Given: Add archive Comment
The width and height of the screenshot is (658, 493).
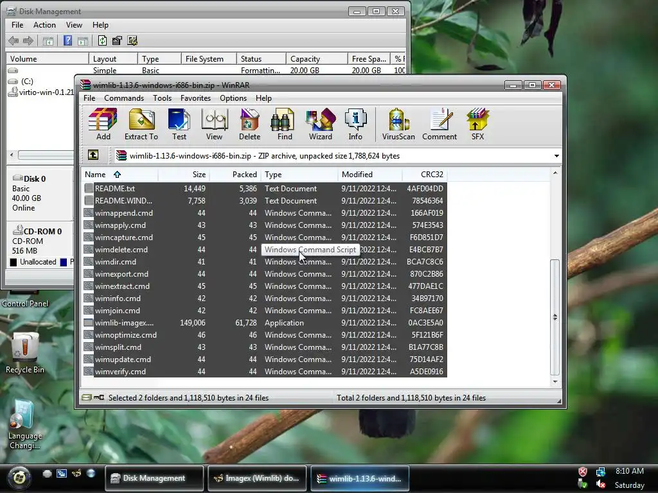Looking at the screenshot, I should pos(440,124).
